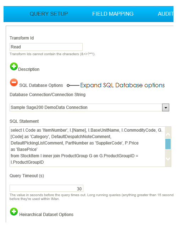177x226 pixels.
Task: Click the SQL Statement label
Action: click(x=24, y=121)
